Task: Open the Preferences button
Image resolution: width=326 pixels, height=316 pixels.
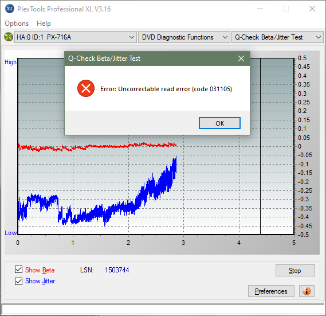Action: [x=271, y=291]
